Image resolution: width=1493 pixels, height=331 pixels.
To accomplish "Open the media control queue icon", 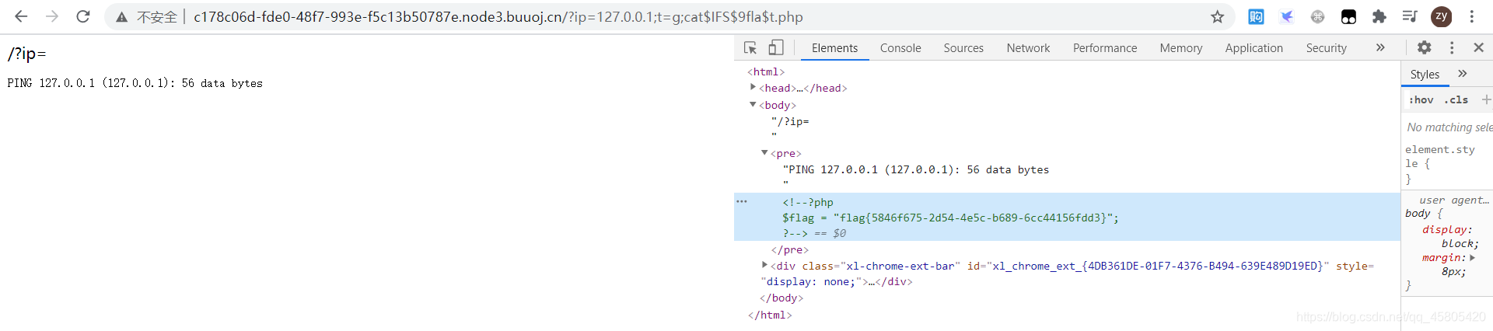I will pos(1410,16).
